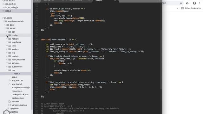This screenshot has height=114, width=203.
Task: Close app_start.sh in Open Files list
Action: 3,4
